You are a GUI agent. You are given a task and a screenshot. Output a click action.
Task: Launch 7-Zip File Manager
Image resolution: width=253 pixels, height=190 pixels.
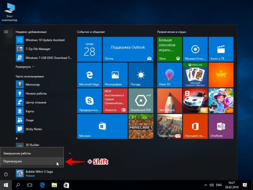click(x=43, y=49)
